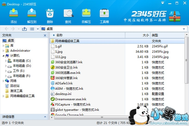Expand 本地磁盘 (F:) node
The height and width of the screenshot is (126, 189).
pyautogui.click(x=6, y=76)
